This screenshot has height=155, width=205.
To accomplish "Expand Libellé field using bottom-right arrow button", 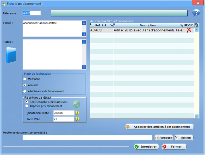I will (84, 34).
